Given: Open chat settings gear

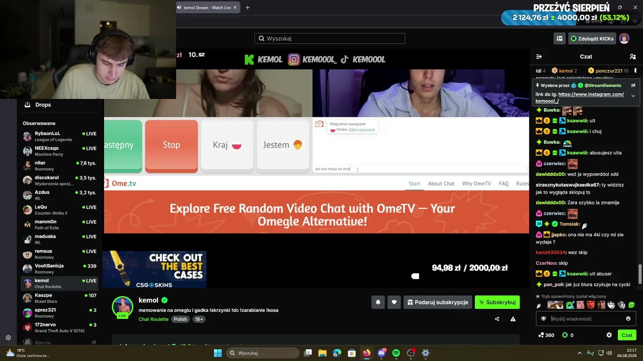Looking at the screenshot, I should (609, 335).
